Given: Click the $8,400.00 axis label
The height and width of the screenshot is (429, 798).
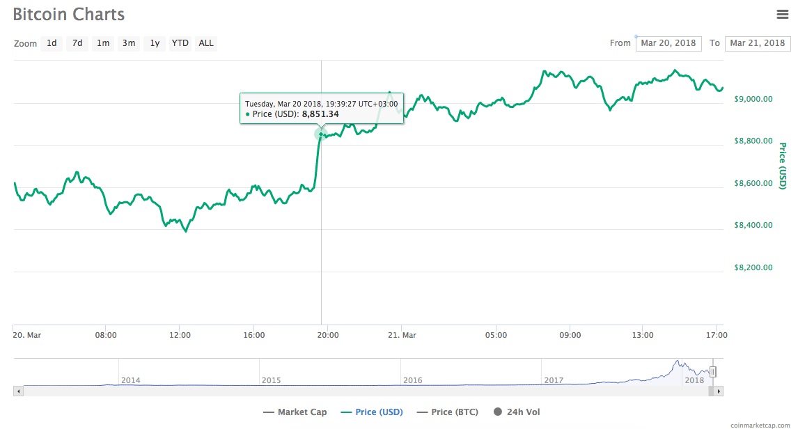Looking at the screenshot, I should (753, 225).
